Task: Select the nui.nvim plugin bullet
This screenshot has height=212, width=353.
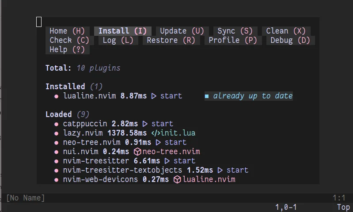Action: tap(57, 152)
